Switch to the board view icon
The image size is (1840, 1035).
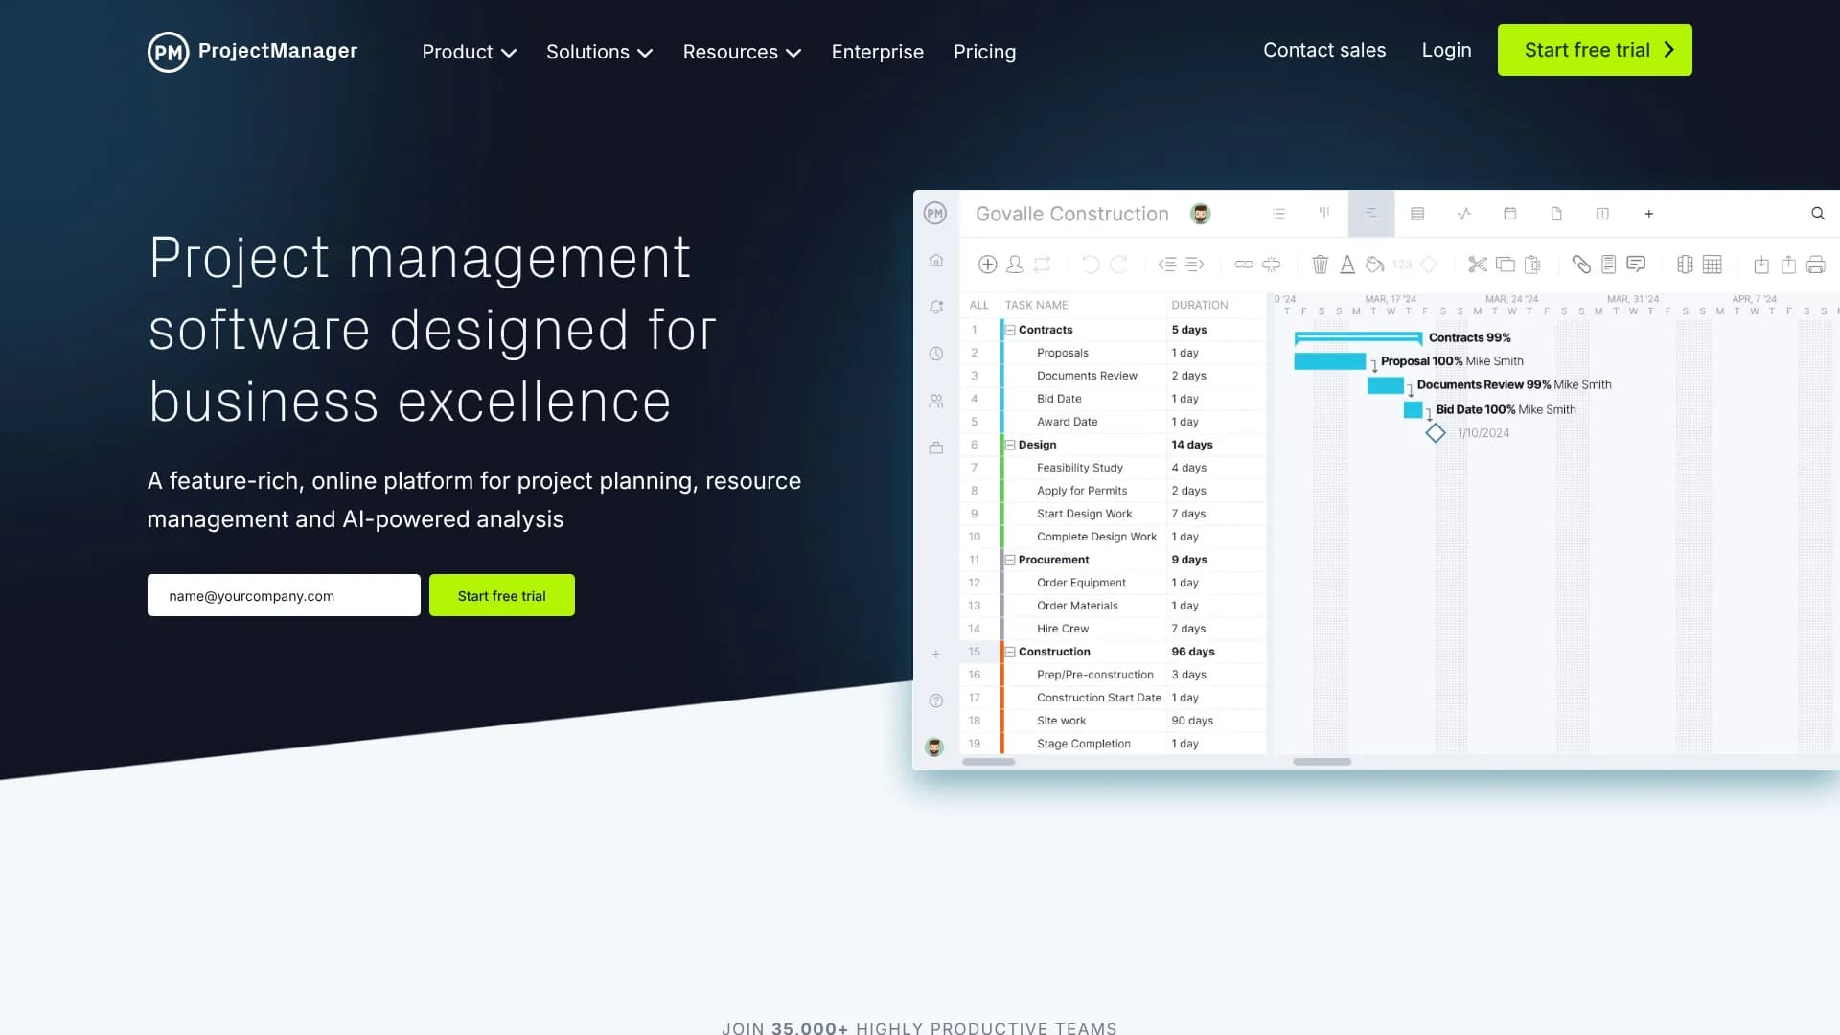[x=1324, y=213]
